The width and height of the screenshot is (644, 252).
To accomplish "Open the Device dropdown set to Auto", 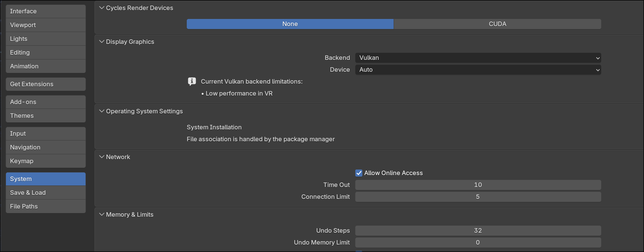I will 478,70.
